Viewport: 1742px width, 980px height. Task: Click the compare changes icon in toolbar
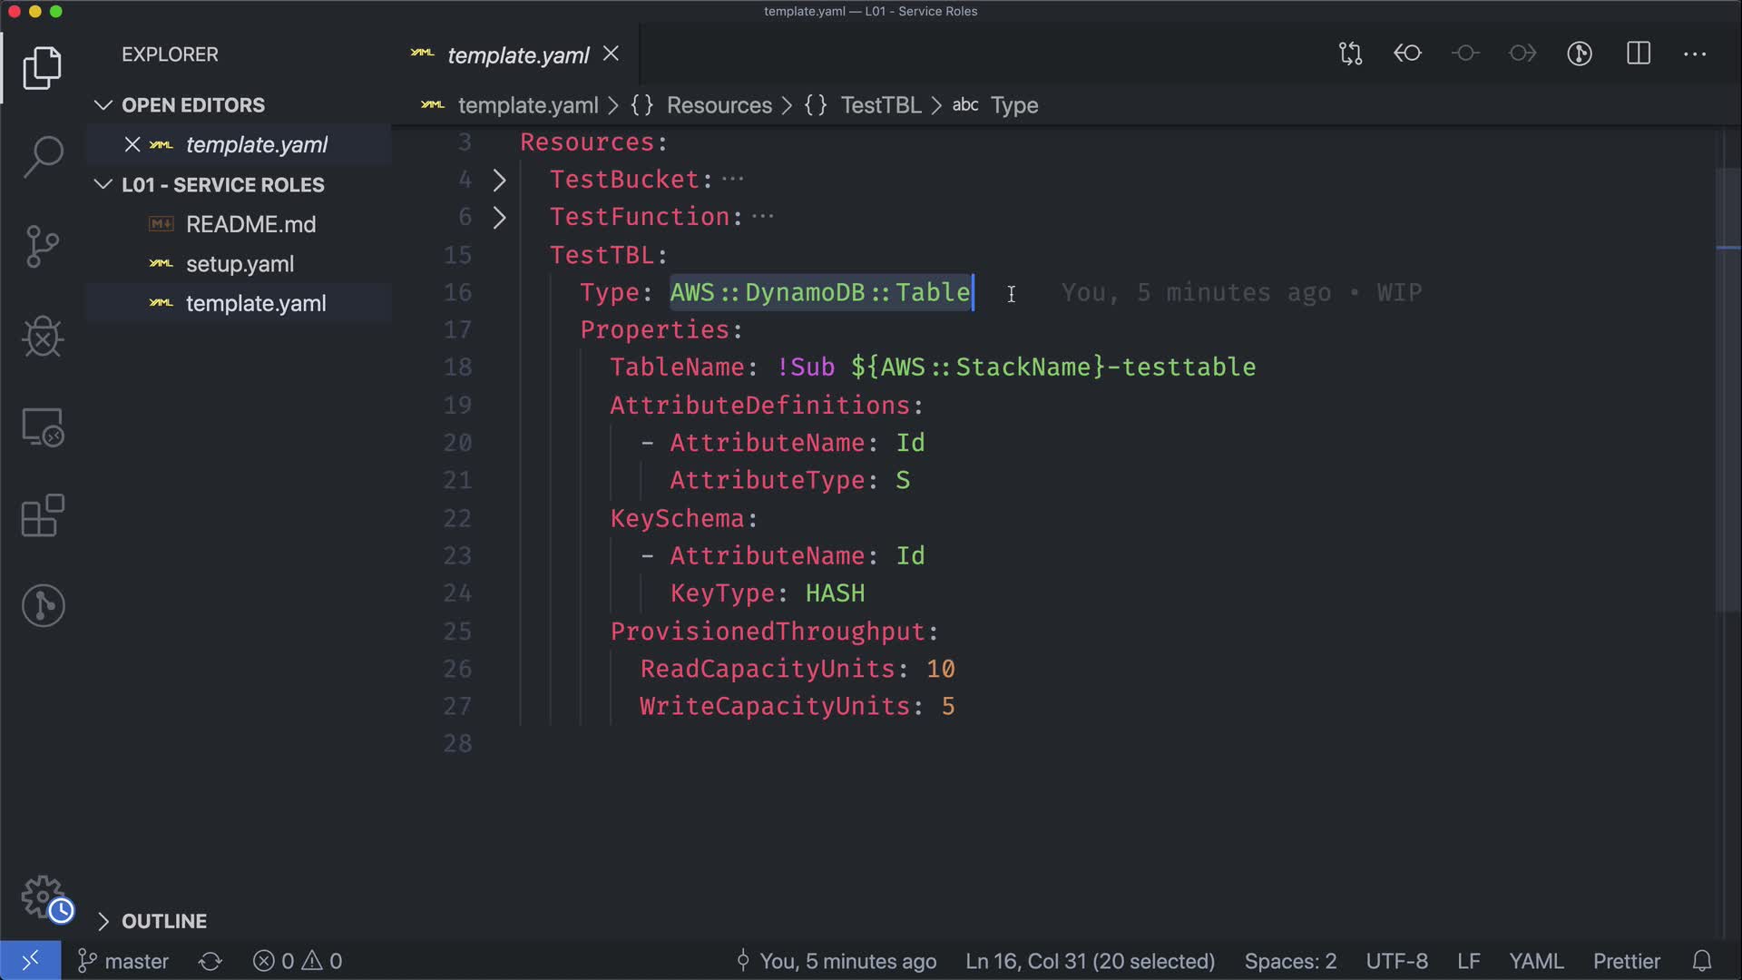pos(1350,54)
